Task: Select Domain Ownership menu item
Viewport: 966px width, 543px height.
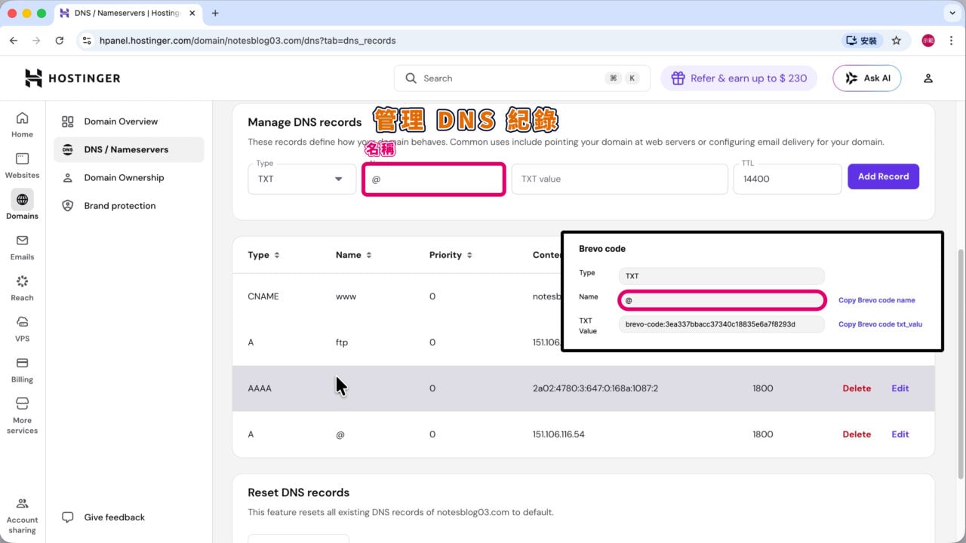Action: 129,178
